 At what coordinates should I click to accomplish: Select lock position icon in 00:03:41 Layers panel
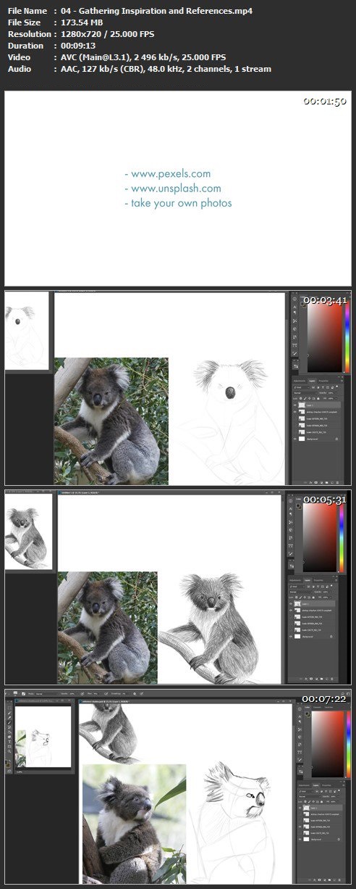(310, 399)
